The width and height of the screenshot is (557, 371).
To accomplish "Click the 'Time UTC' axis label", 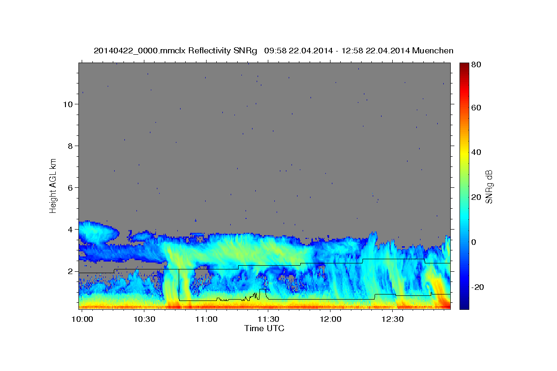I will [264, 328].
